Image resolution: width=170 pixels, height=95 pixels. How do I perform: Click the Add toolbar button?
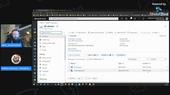tap(71, 32)
